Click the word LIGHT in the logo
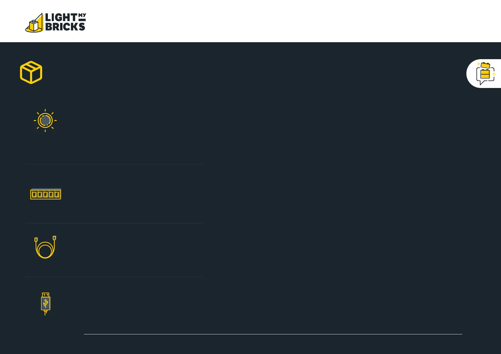Screen dimensions: 501x354 click(61, 18)
